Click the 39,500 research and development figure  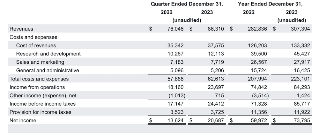(259, 54)
